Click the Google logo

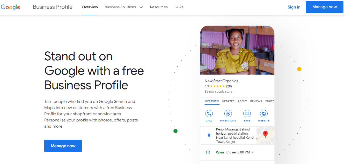click(10, 7)
